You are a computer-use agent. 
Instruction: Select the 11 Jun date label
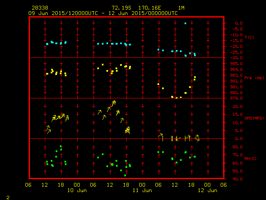coord(142,190)
